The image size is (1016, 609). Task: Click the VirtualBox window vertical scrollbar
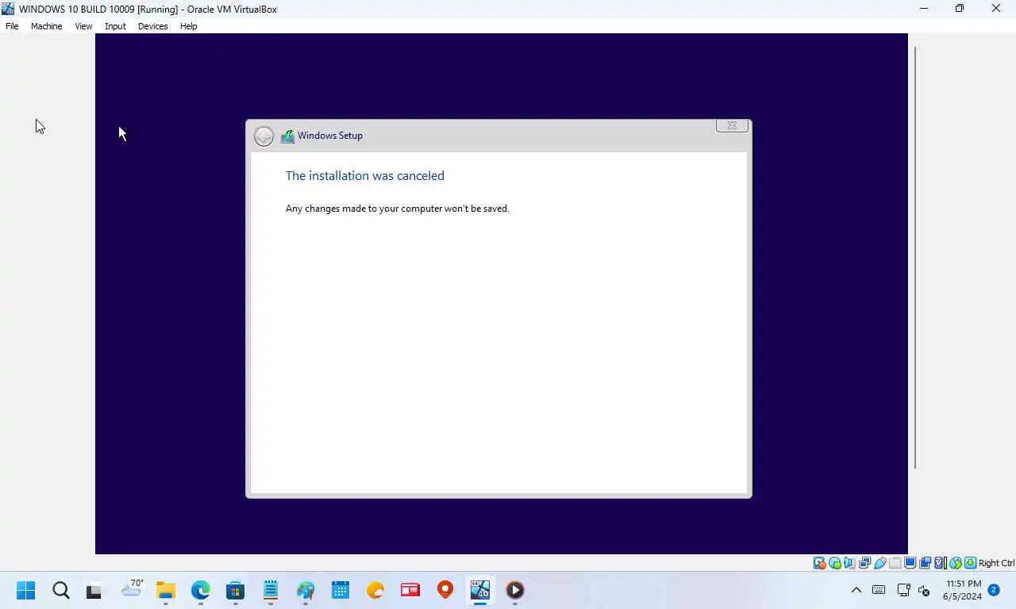pos(915,258)
